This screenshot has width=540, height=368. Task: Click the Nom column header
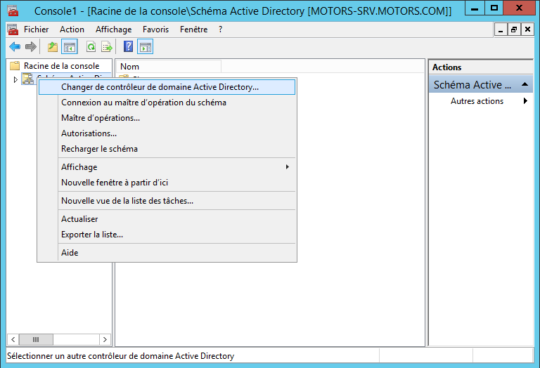coord(169,67)
